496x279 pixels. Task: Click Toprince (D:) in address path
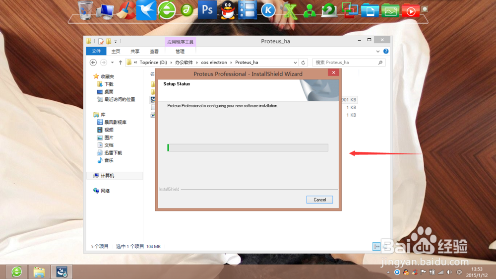153,63
